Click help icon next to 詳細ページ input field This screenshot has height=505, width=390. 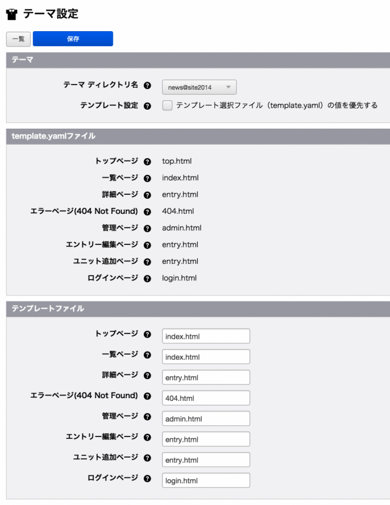147,375
